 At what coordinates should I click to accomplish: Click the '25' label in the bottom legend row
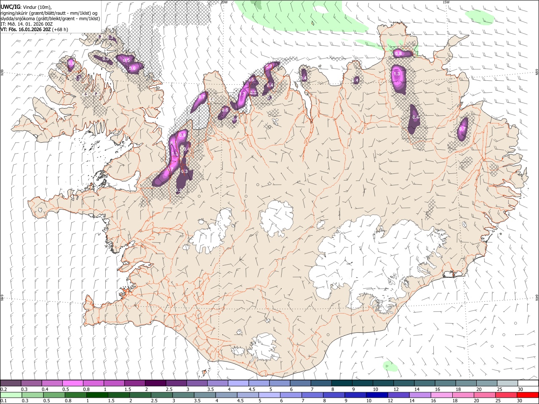tap(499, 401)
